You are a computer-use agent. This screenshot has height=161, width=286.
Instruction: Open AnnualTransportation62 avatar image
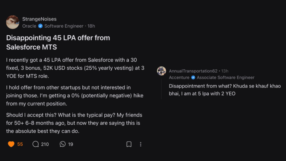click(x=162, y=71)
